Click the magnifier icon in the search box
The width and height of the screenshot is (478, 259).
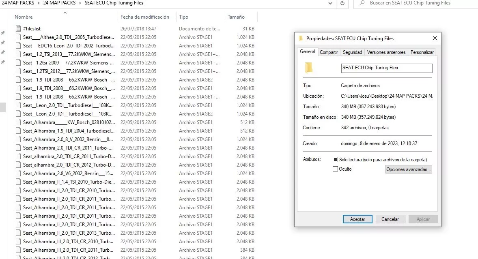click(x=362, y=3)
